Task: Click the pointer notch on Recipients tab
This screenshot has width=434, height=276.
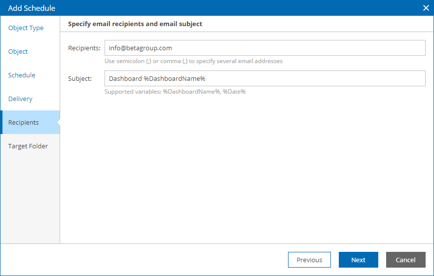Action: coord(58,122)
